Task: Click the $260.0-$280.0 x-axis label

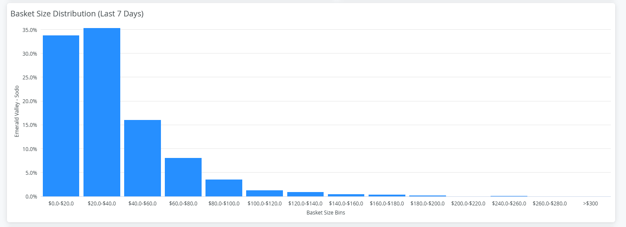Action: coord(549,203)
